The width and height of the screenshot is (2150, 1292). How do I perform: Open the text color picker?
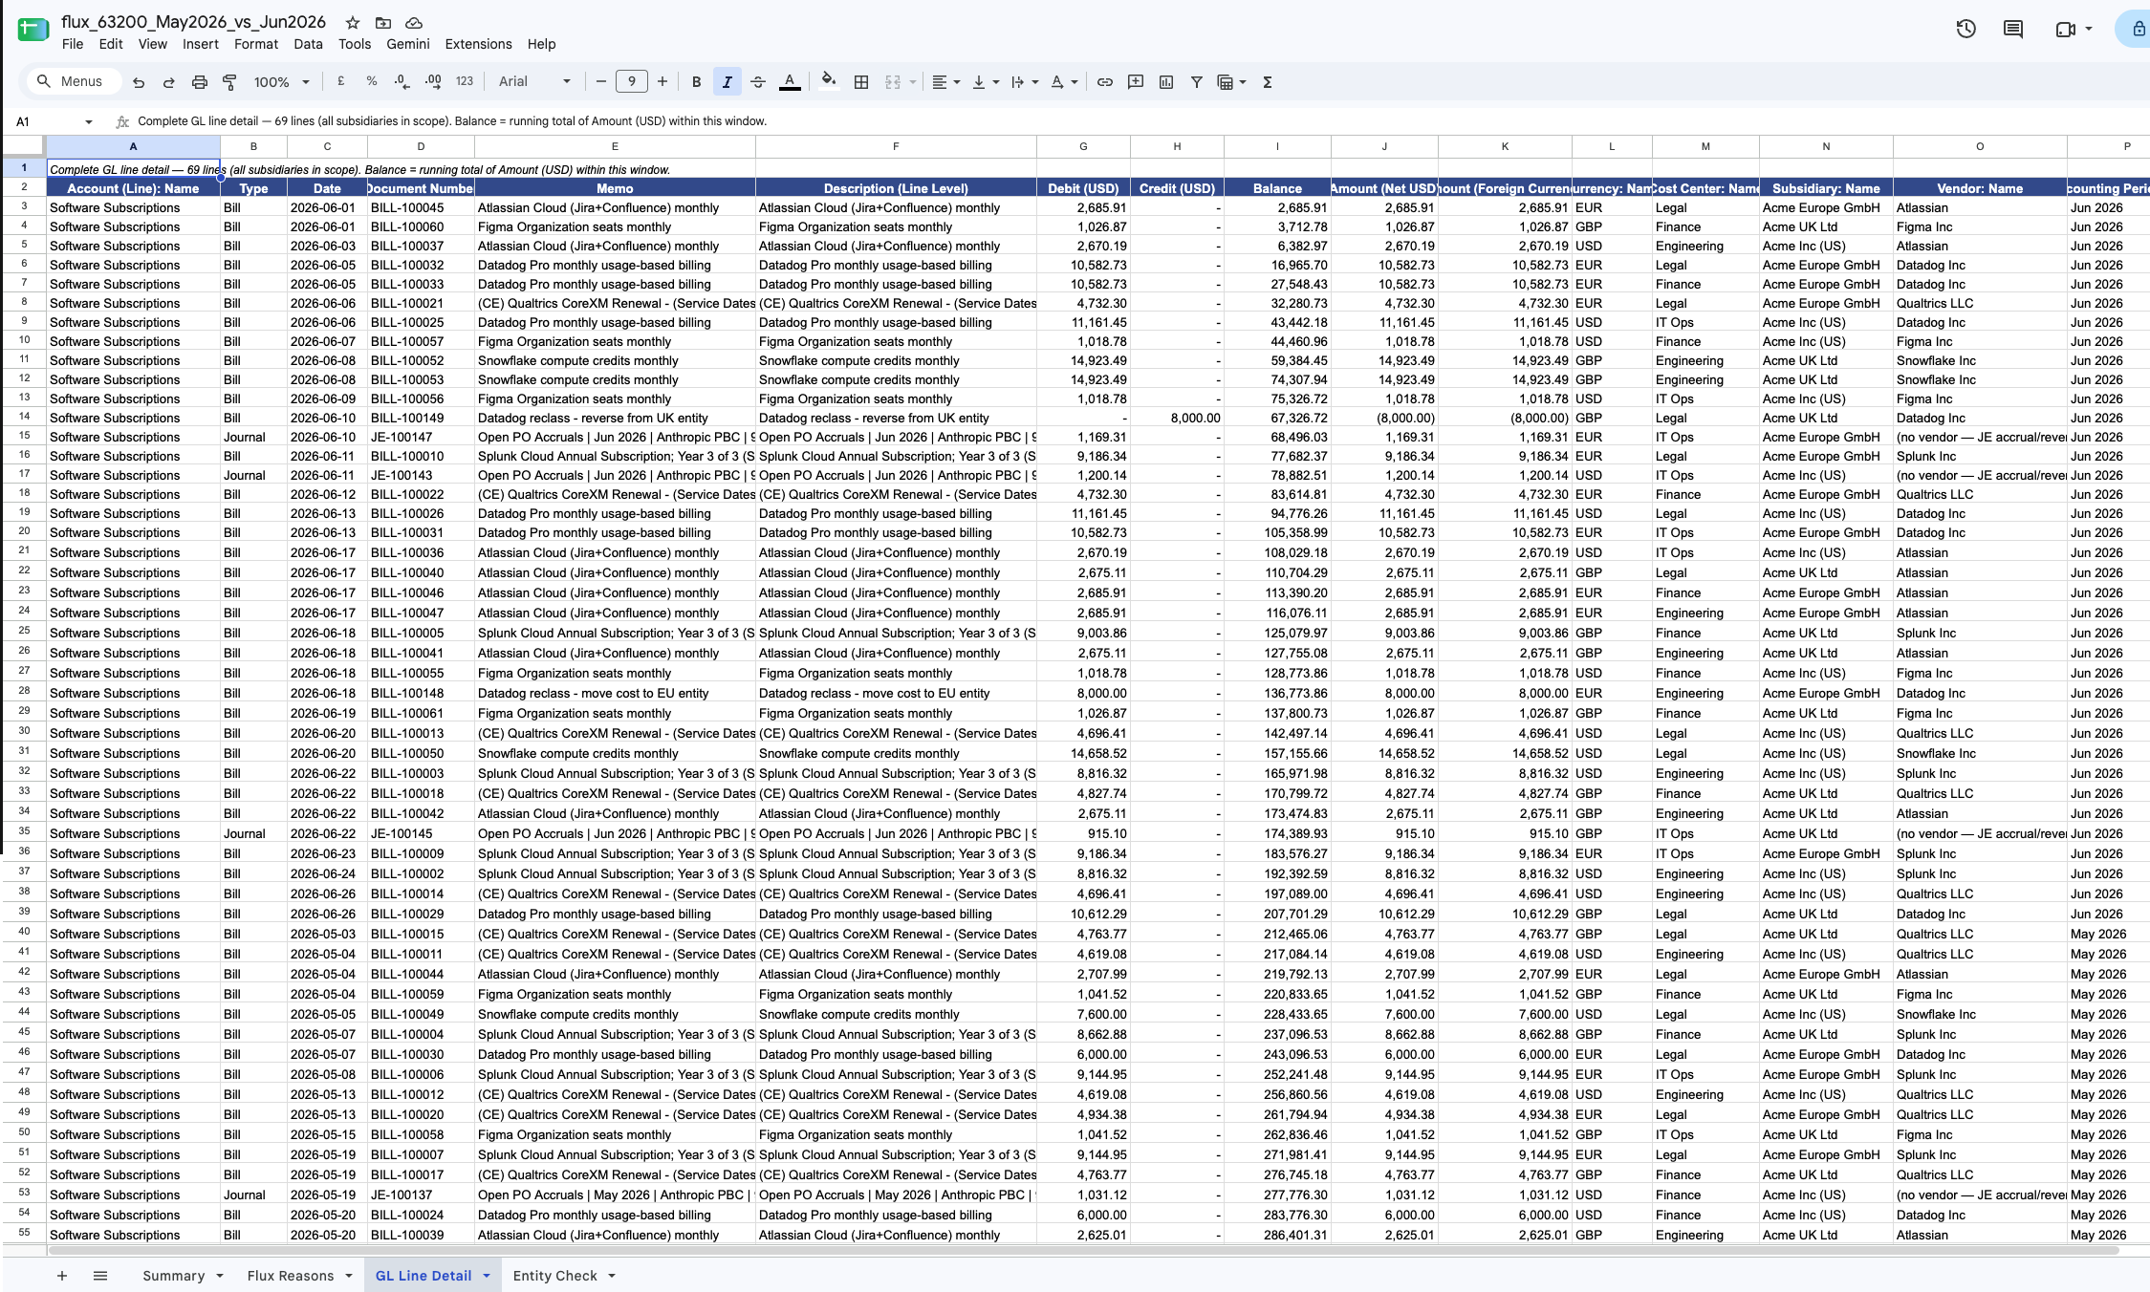click(x=790, y=82)
